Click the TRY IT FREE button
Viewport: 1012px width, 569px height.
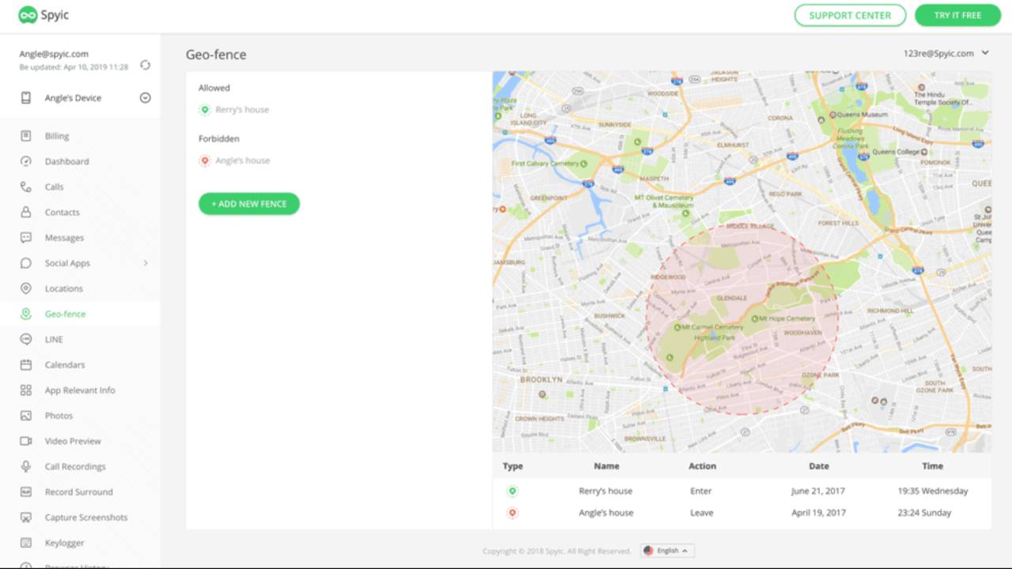957,15
